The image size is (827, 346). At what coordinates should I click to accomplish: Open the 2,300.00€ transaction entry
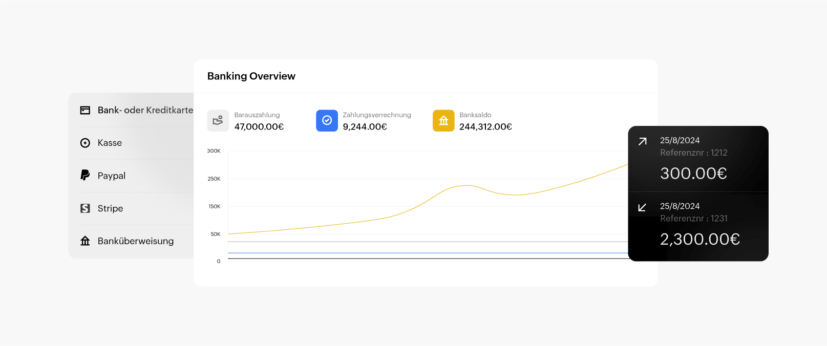[699, 239]
